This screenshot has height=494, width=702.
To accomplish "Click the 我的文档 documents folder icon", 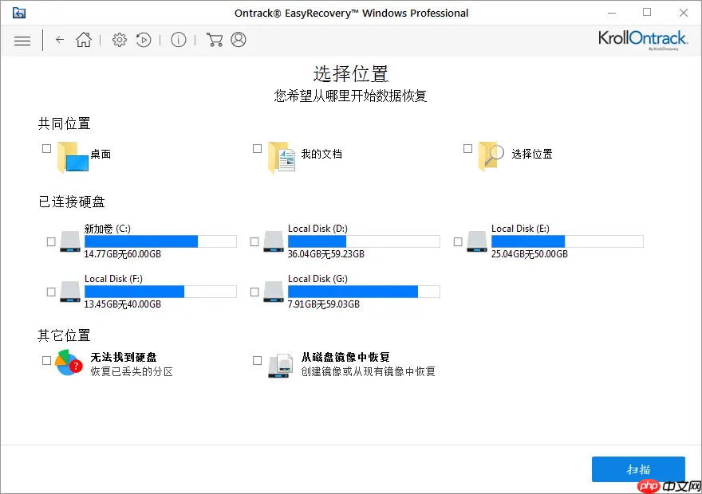I will [x=284, y=155].
